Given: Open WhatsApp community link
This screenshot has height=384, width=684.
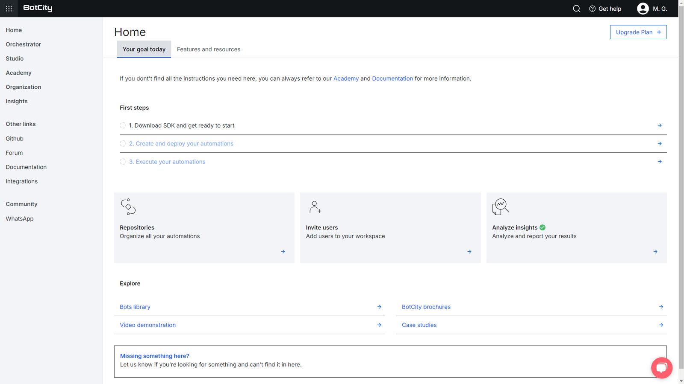Looking at the screenshot, I should point(20,218).
